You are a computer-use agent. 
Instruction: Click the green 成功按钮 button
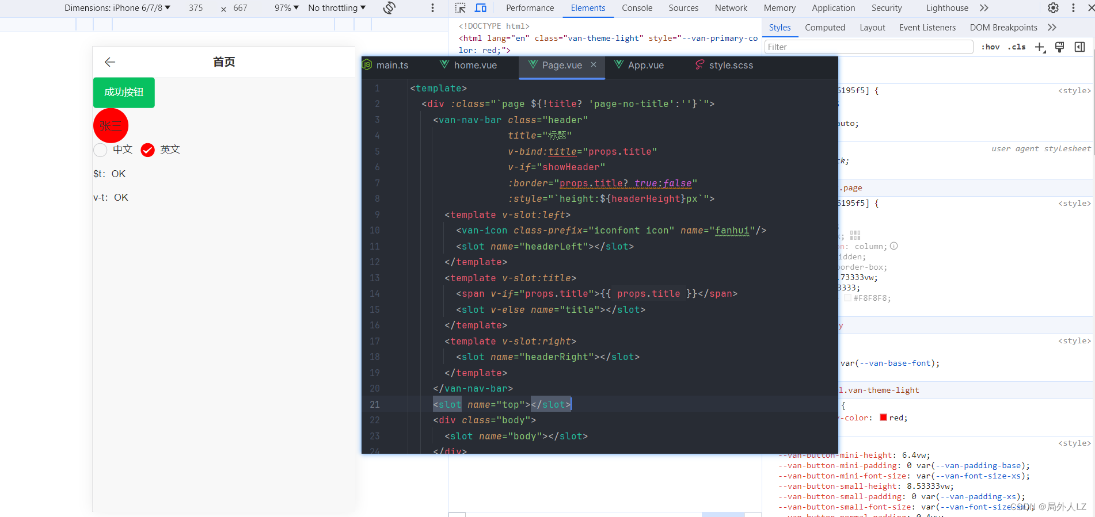coord(124,93)
